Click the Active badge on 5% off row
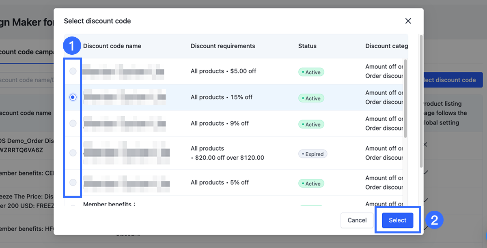This screenshot has height=248, width=487. pos(311,184)
